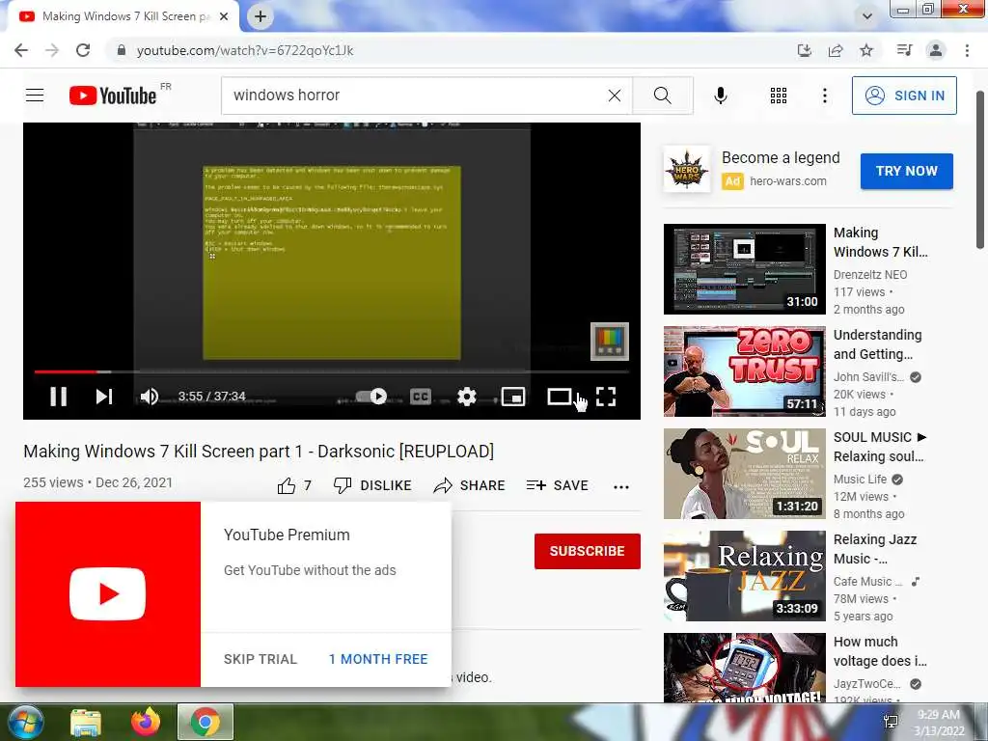The image size is (988, 741).
Task: Open the Relaxing Jazz video thumbnail
Action: point(744,576)
